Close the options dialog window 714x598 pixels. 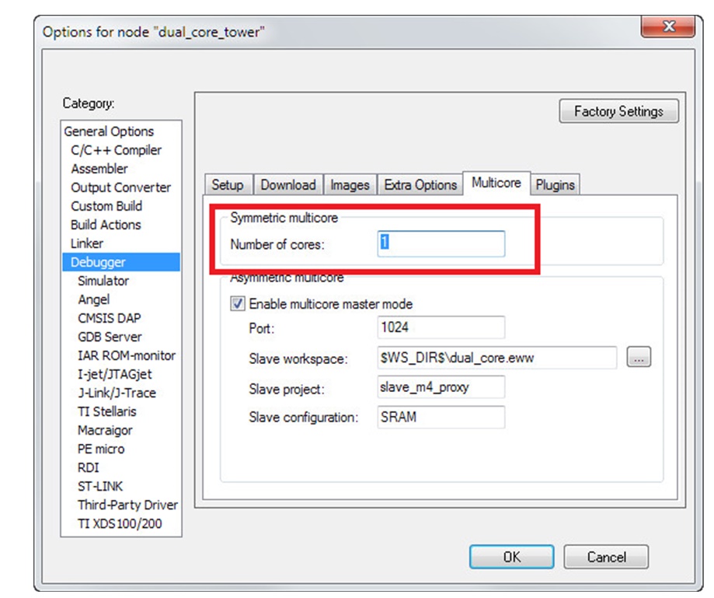[667, 27]
